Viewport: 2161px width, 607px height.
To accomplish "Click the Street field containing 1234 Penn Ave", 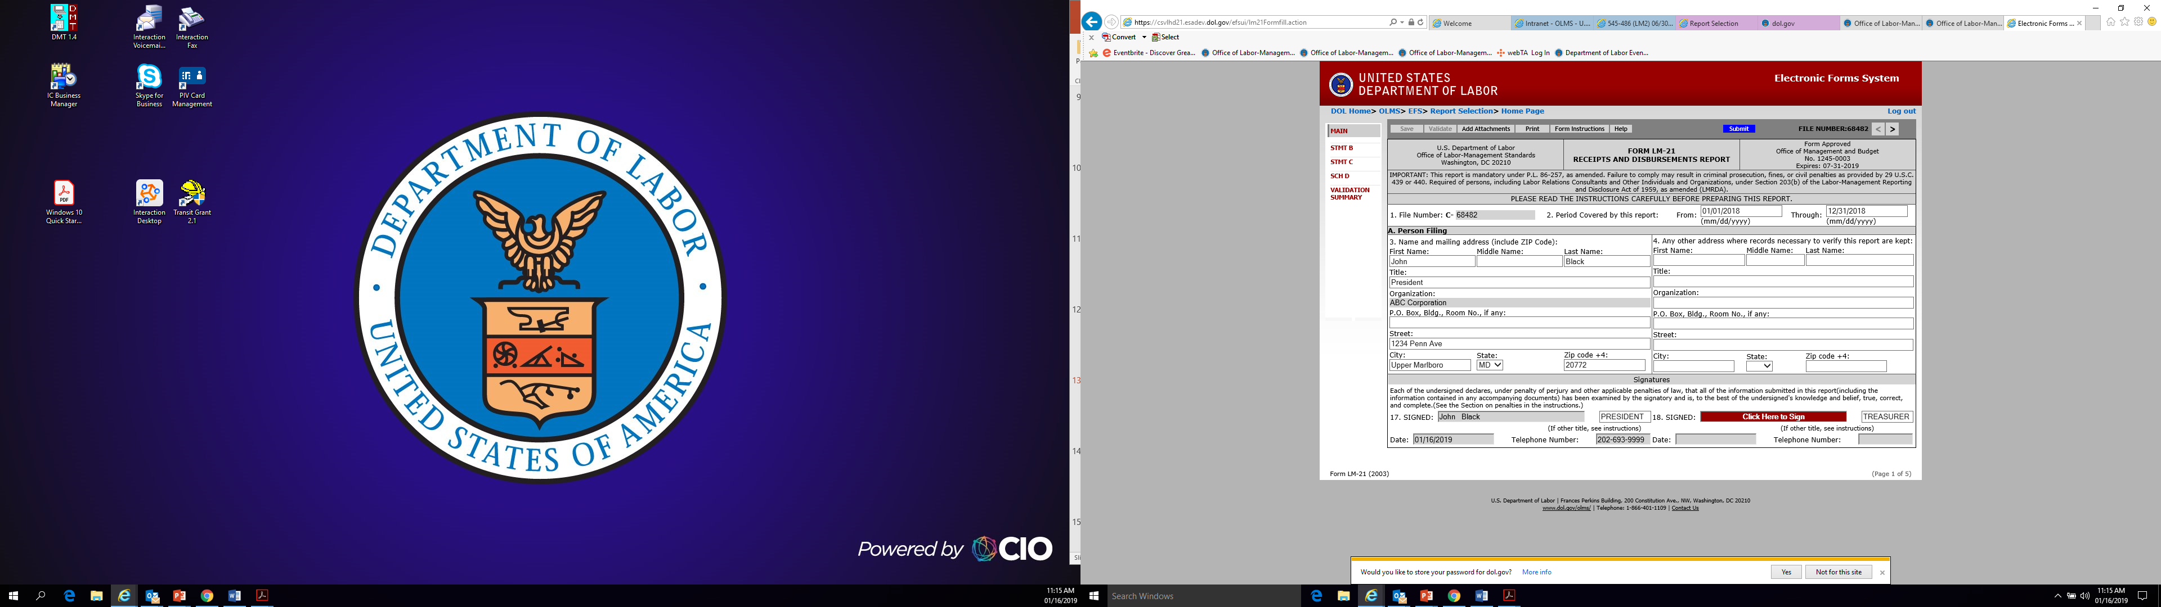I will 1518,344.
